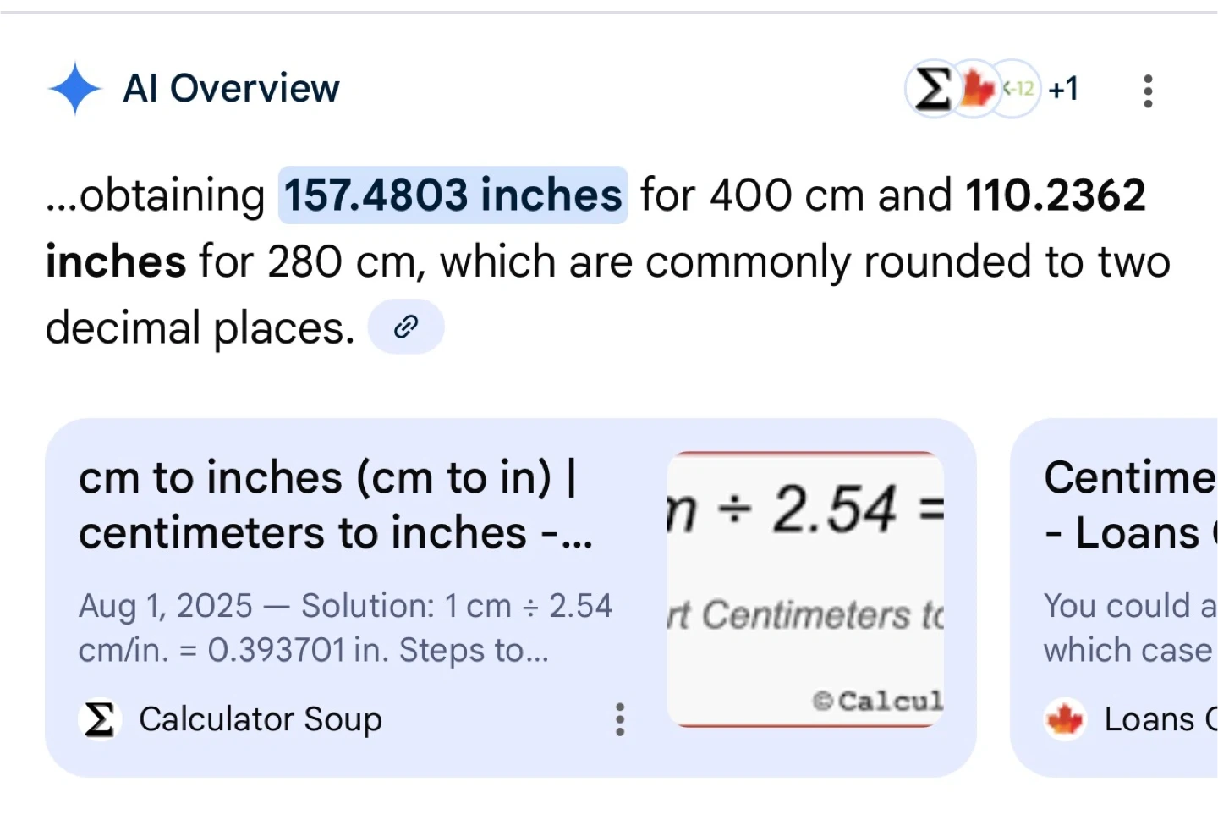Open the Calculator Soup card's three-dot menu
This screenshot has height=831, width=1218.
point(620,719)
